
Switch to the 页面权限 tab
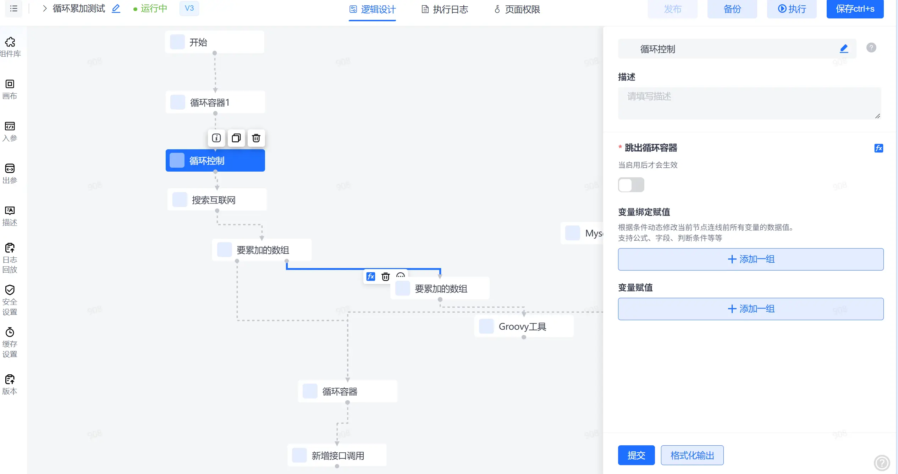point(517,10)
